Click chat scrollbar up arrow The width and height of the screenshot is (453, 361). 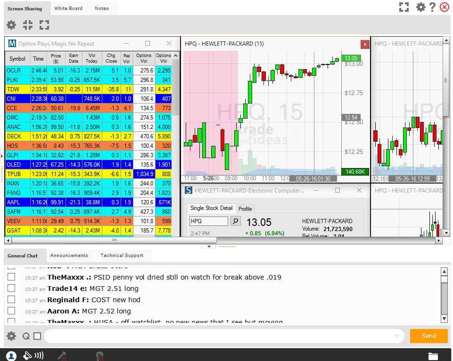[x=445, y=271]
